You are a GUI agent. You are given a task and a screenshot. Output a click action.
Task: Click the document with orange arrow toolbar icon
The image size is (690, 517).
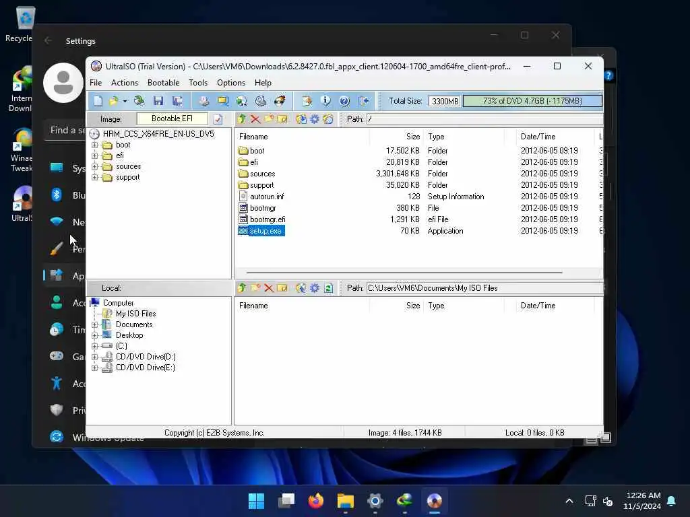[x=307, y=101]
